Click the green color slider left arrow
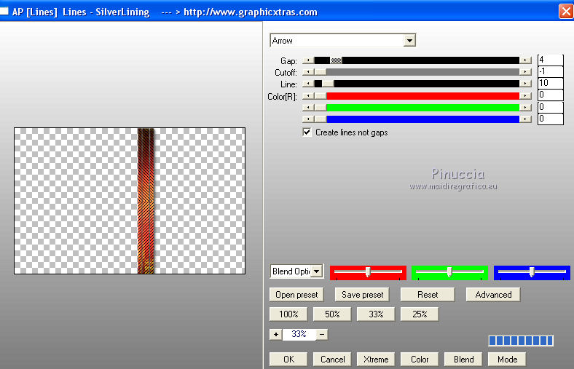This screenshot has width=574, height=369. point(308,108)
